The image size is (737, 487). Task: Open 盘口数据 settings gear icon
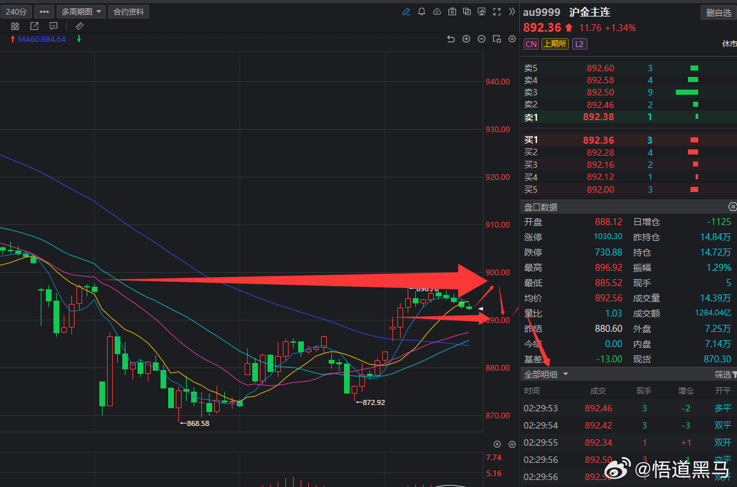point(733,207)
